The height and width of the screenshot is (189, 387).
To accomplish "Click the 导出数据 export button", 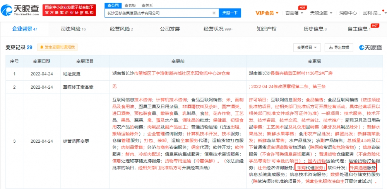I will (339, 47).
